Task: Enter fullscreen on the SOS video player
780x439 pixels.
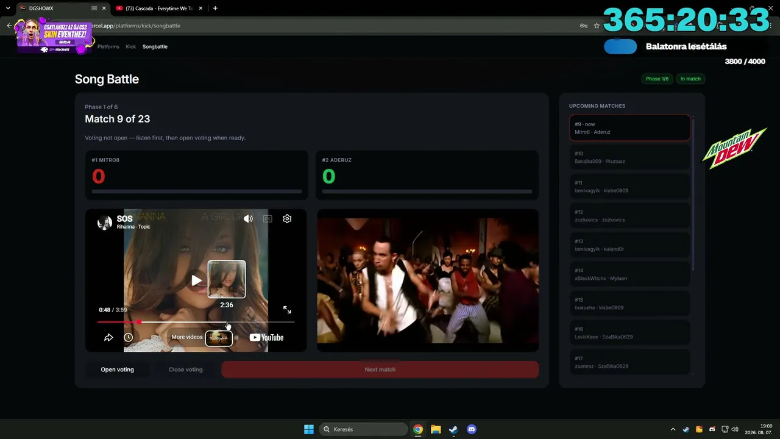Action: [287, 310]
